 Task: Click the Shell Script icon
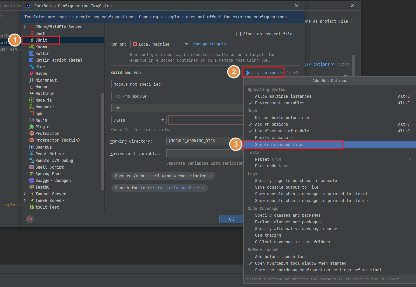tap(31, 167)
